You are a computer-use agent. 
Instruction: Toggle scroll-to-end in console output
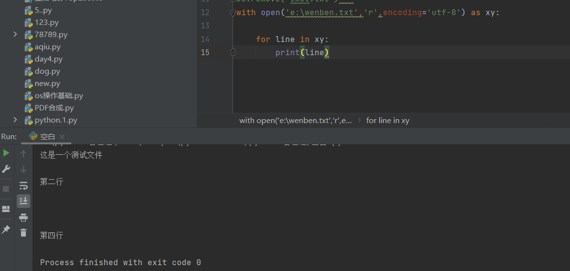click(x=23, y=201)
